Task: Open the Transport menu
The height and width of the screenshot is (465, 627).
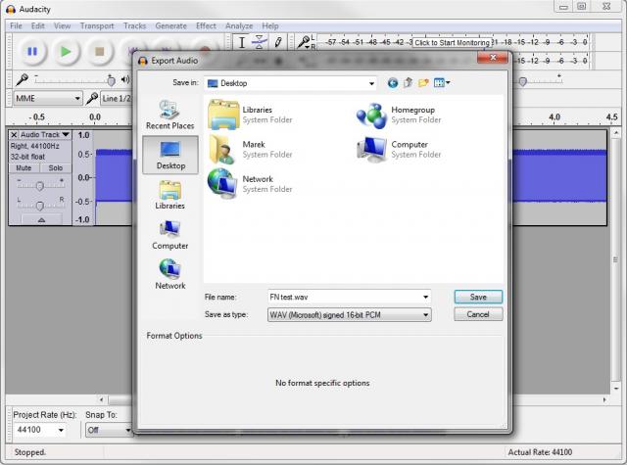Action: click(97, 26)
